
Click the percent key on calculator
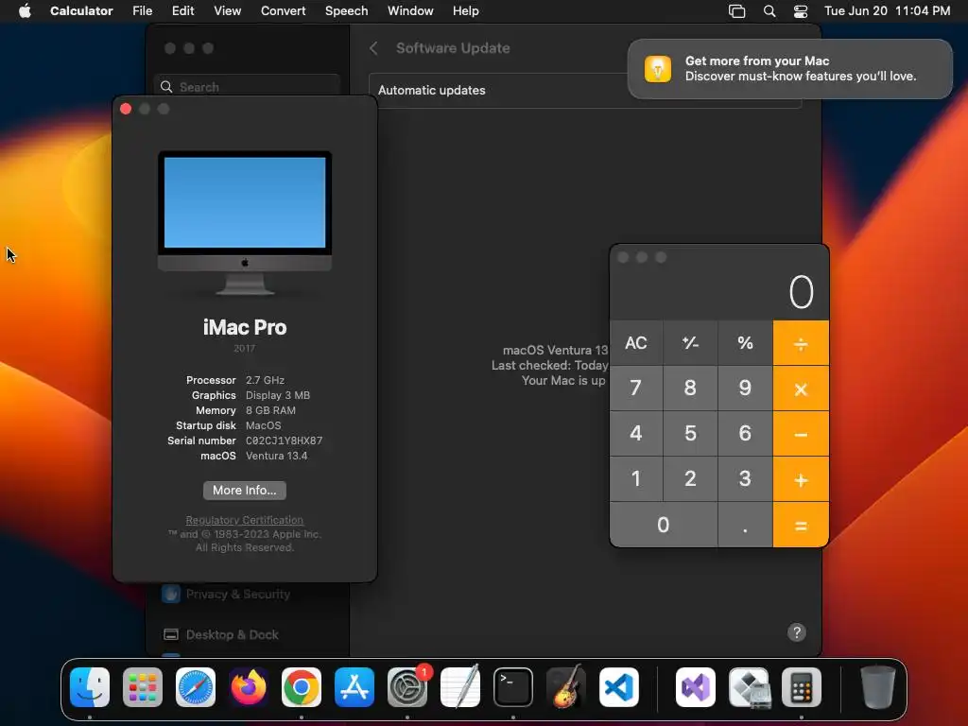point(745,342)
